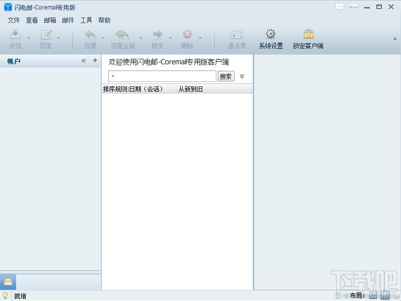401x301 pixels.
Task: Click the 回复 reply icon
Action: [x=90, y=34]
